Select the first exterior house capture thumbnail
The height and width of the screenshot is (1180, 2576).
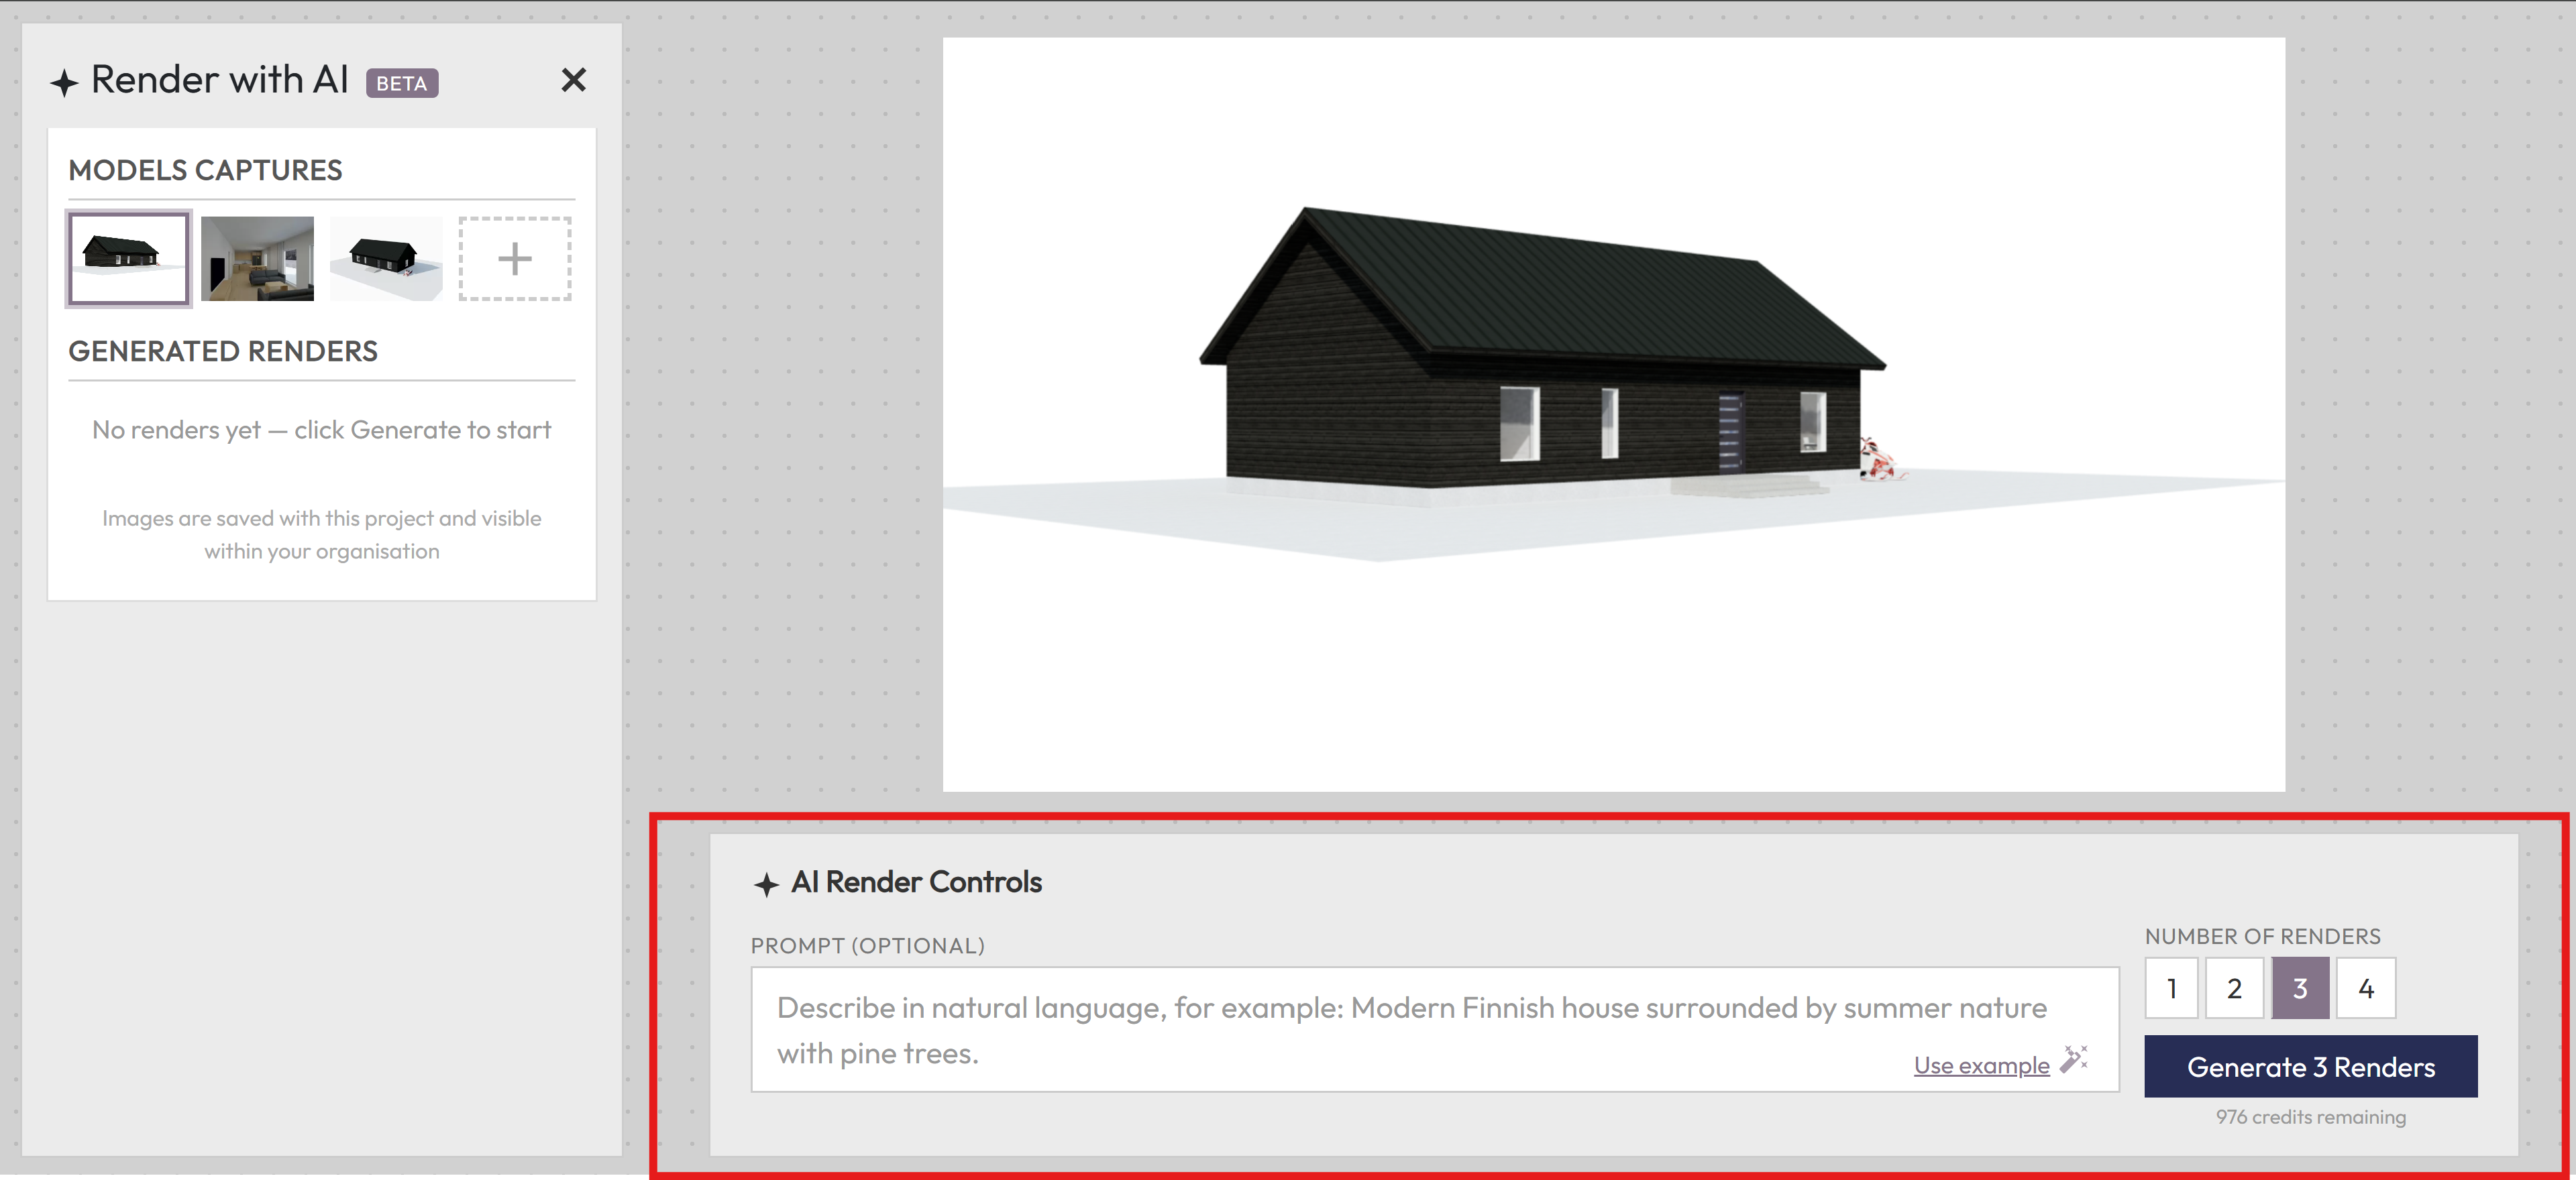coord(129,259)
